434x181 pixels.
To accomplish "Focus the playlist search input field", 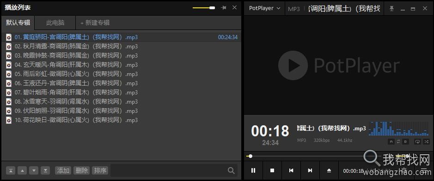I will 169,170.
